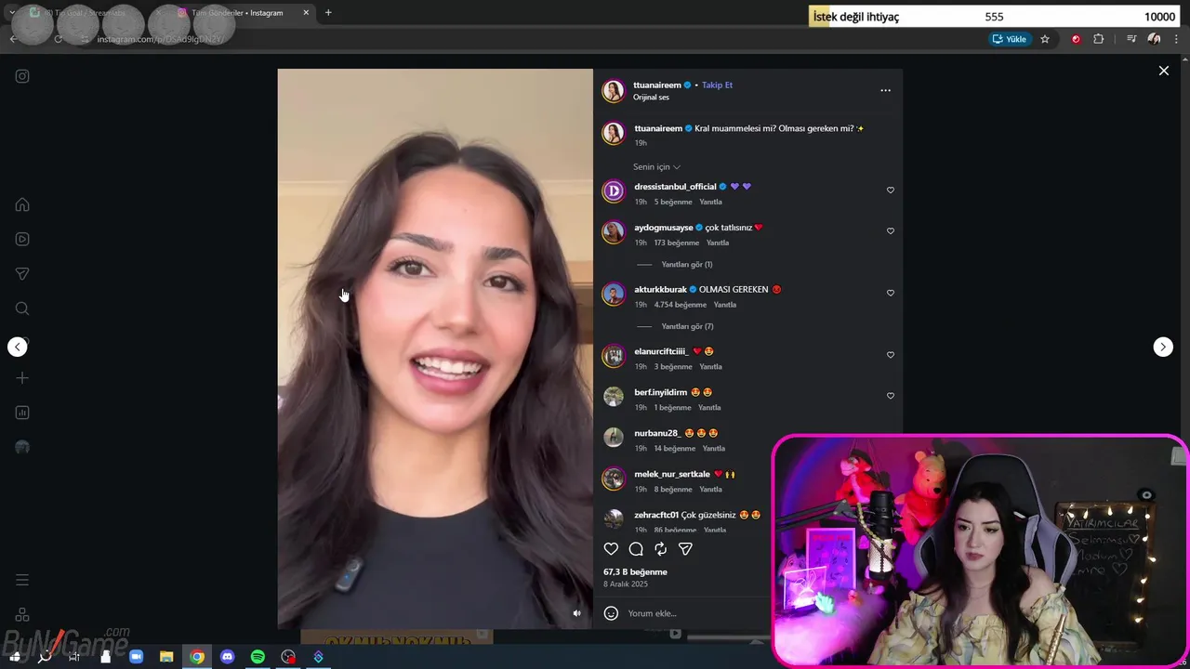The image size is (1190, 669).
Task: Share the post with the send icon
Action: [x=685, y=549]
